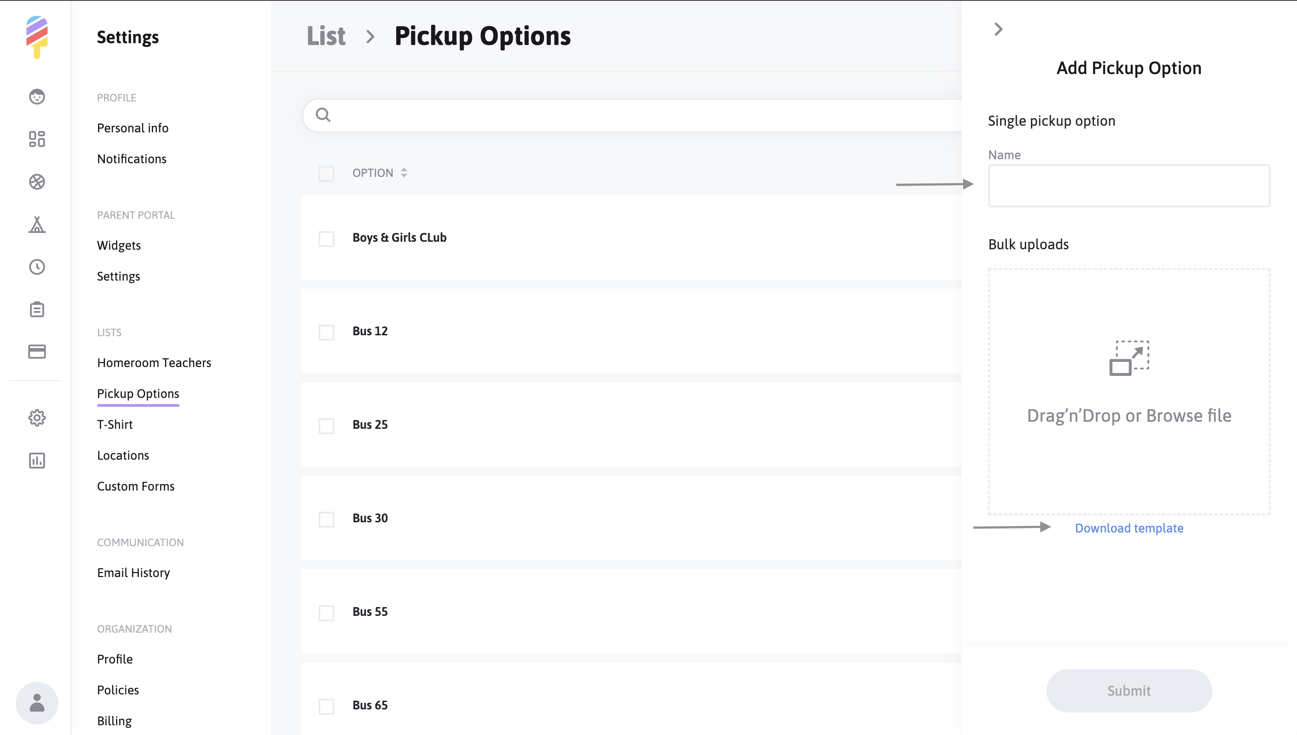This screenshot has width=1297, height=735.
Task: Click the child face sidebar icon
Action: point(37,97)
